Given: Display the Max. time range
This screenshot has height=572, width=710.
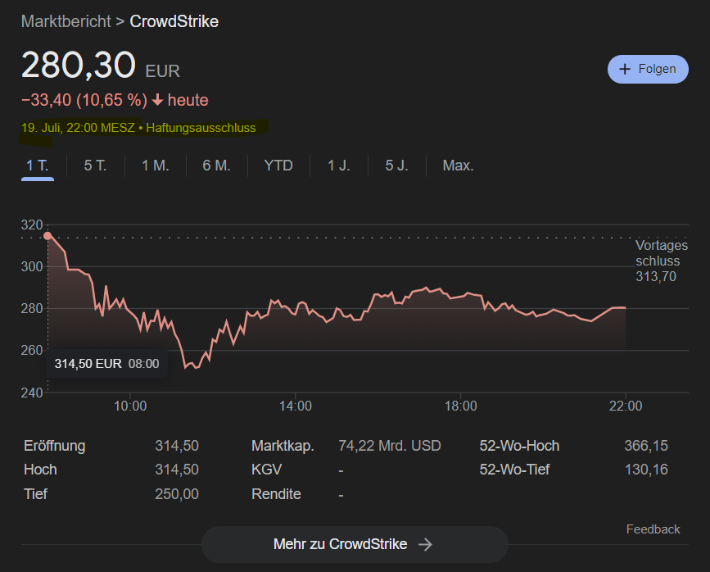Looking at the screenshot, I should click(458, 166).
